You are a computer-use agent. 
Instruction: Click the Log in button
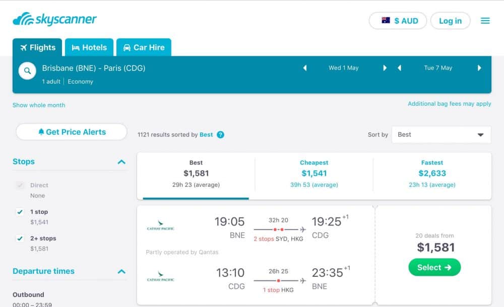click(450, 21)
